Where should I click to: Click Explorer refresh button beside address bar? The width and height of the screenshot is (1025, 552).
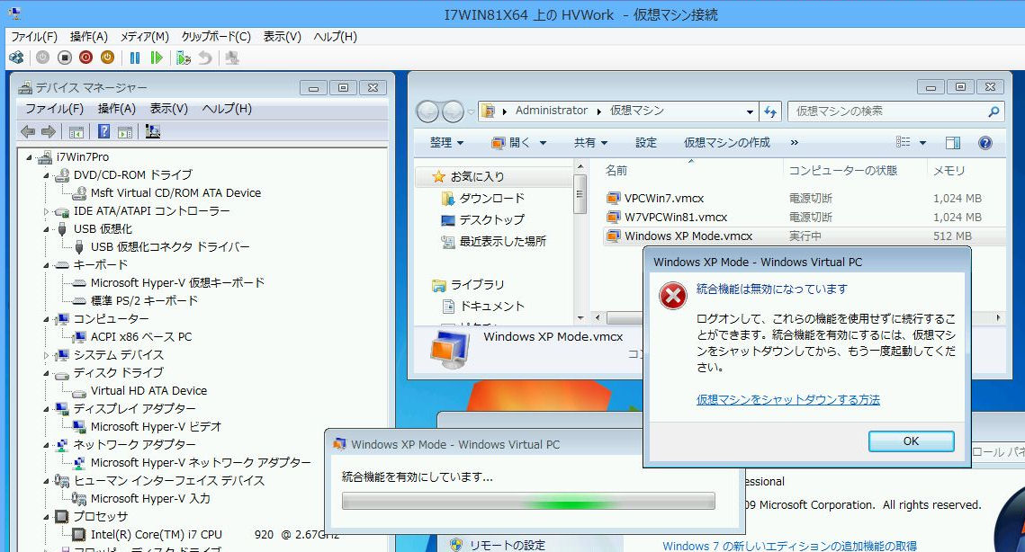click(x=770, y=111)
